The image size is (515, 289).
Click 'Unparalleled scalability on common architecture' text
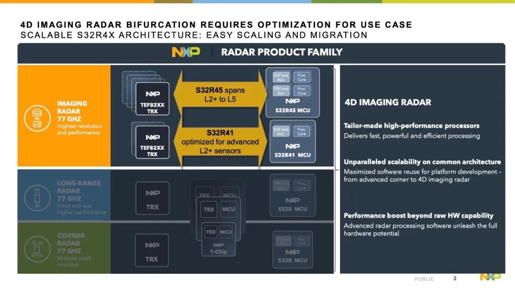pos(422,162)
